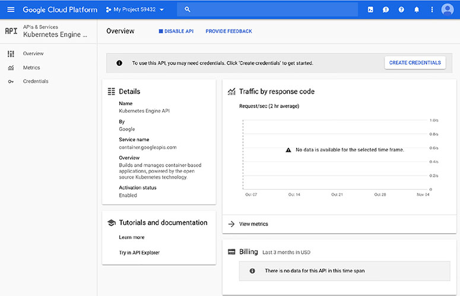Click the warning triangle in the chart

click(x=288, y=150)
